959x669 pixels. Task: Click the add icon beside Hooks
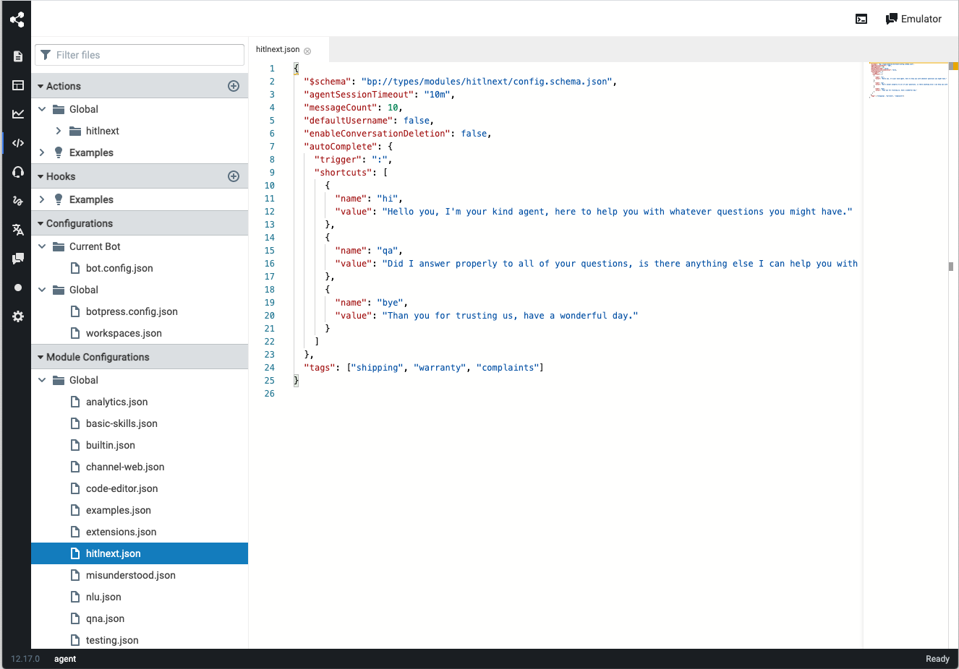tap(234, 176)
